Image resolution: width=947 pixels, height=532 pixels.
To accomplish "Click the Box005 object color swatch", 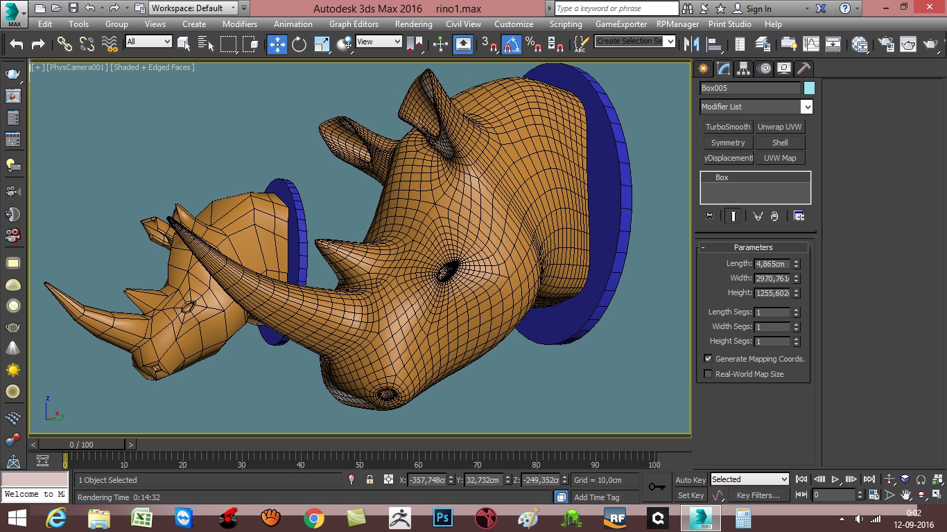I will coord(809,88).
